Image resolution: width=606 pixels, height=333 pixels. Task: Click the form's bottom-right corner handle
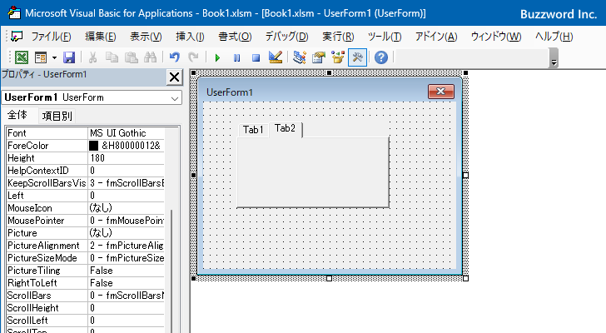click(465, 278)
